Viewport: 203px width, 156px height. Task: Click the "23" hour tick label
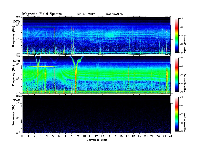coord(164,136)
